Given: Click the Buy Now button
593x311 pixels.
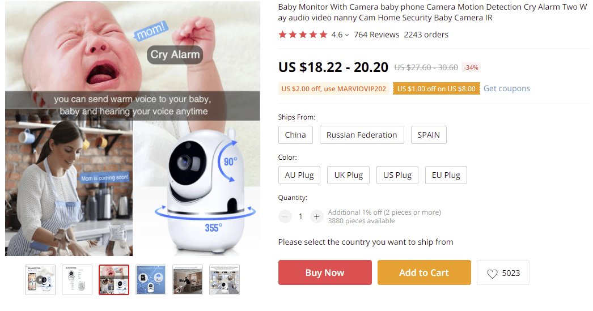Looking at the screenshot, I should [x=325, y=272].
